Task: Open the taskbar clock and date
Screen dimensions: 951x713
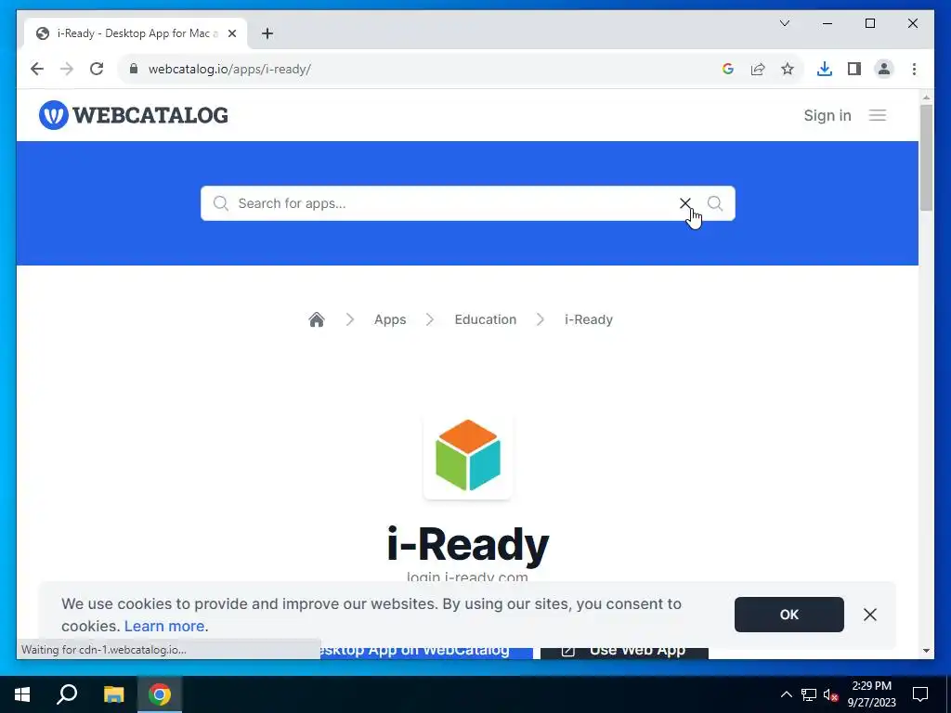Action: coord(871,694)
